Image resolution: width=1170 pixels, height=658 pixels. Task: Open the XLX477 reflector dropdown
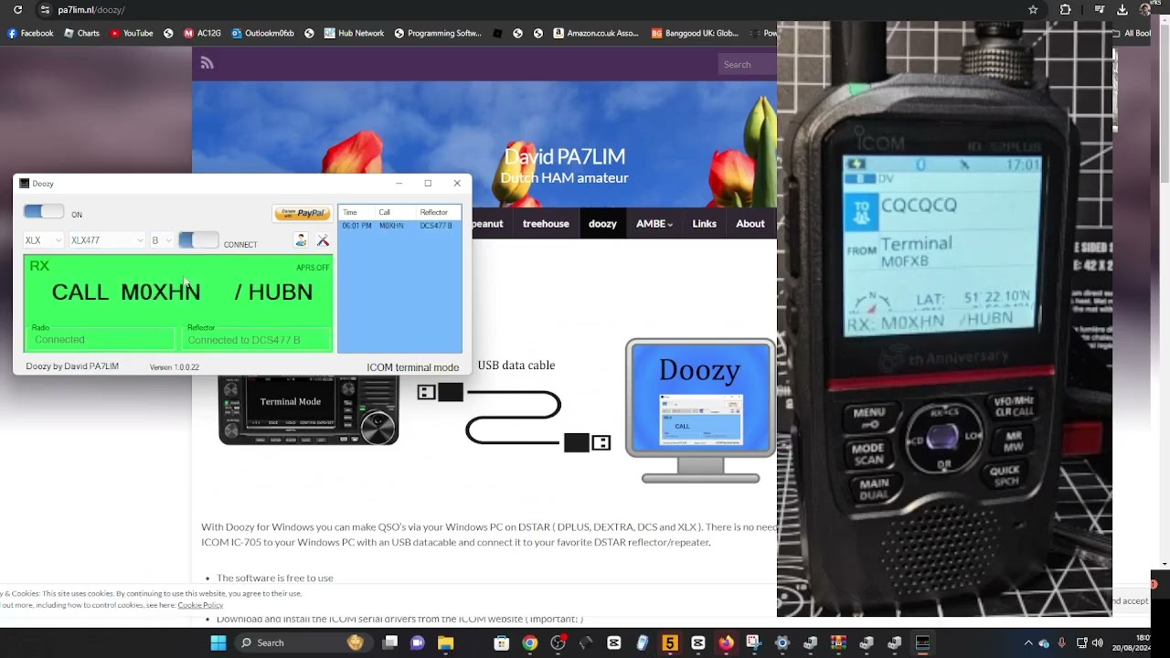[107, 240]
